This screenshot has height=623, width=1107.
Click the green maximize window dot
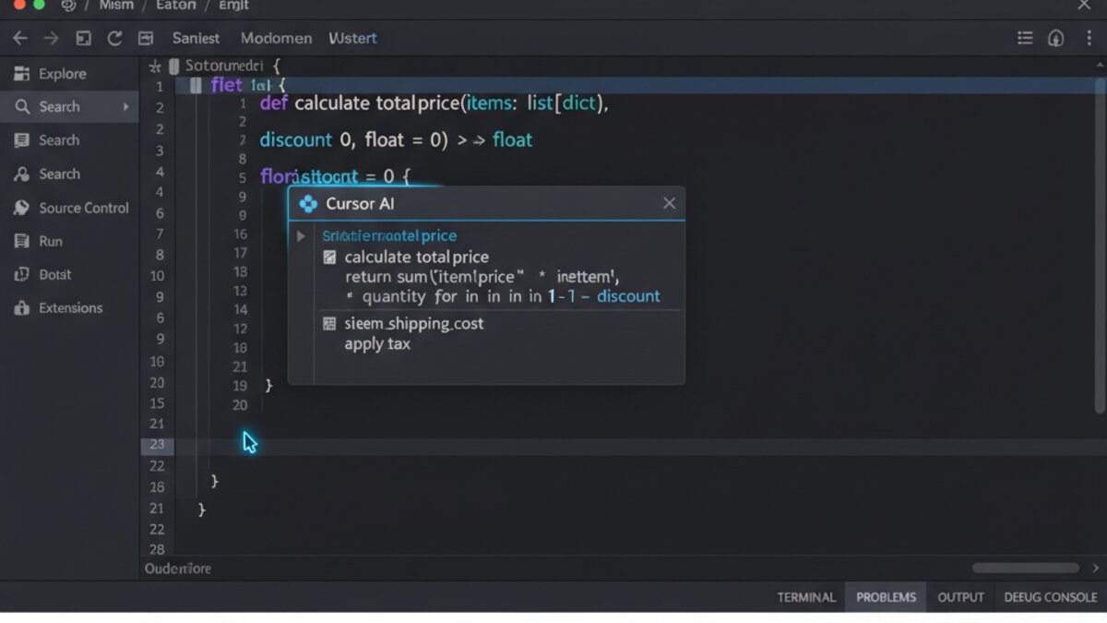coord(39,4)
